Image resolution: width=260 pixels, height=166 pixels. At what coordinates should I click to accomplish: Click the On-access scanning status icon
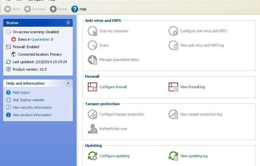coord(8,32)
